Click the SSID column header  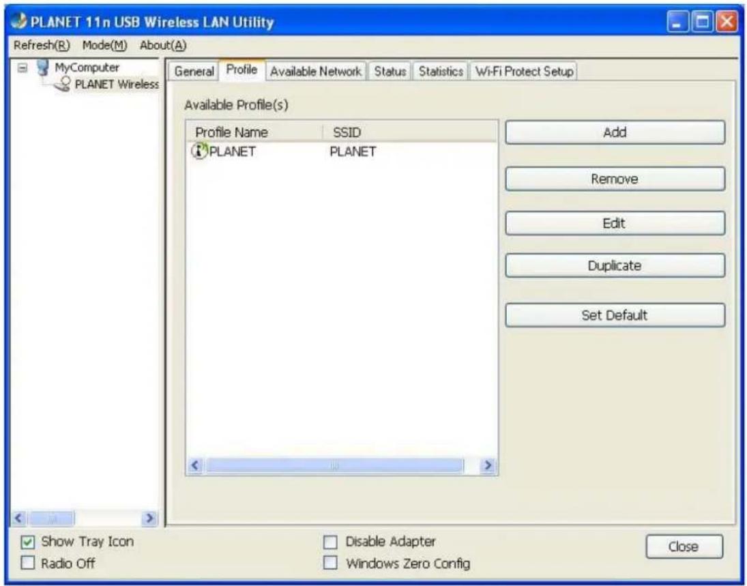point(411,132)
